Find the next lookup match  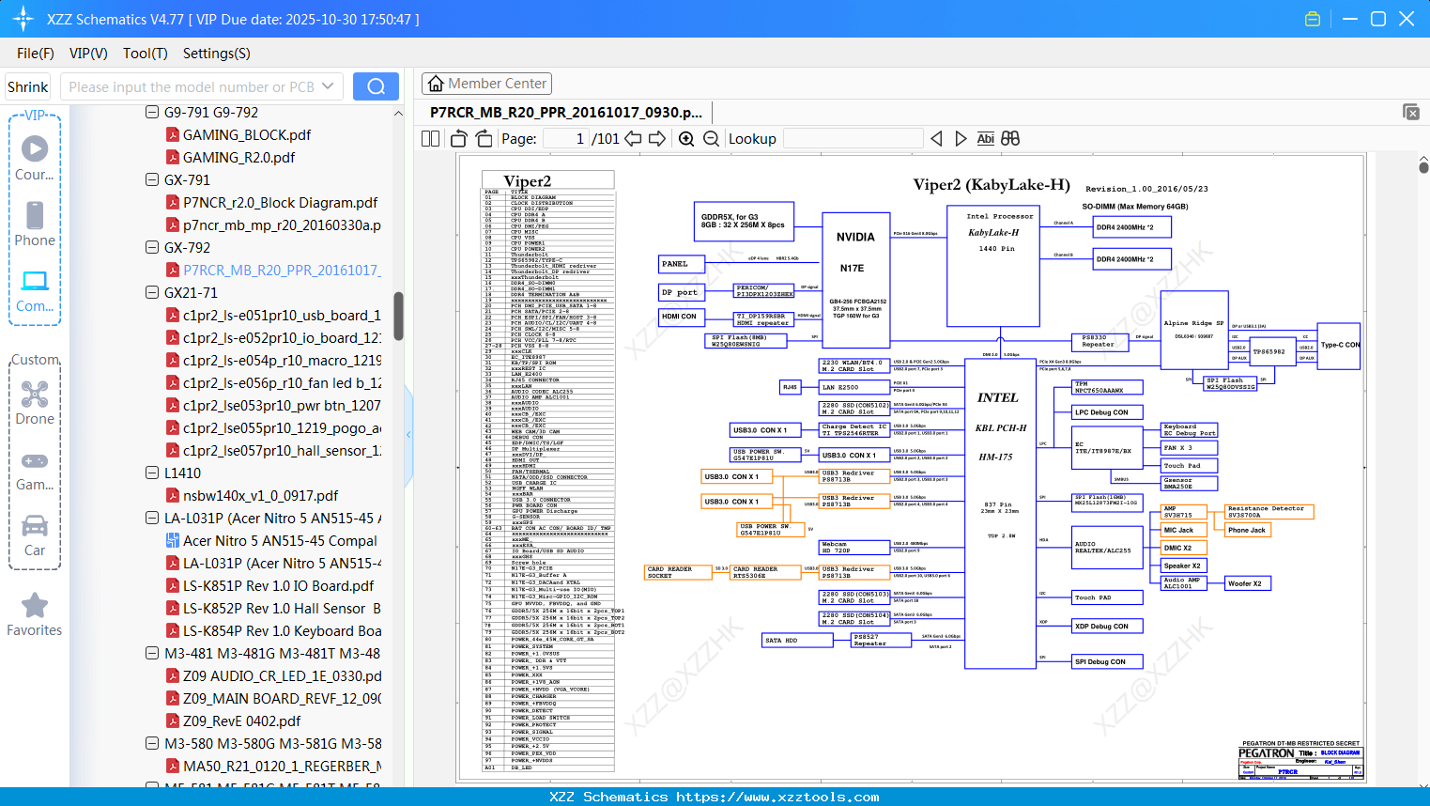961,139
